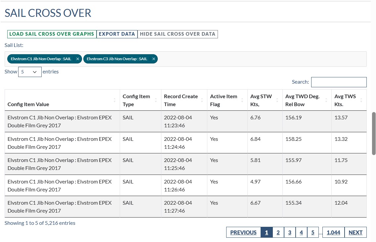This screenshot has height=242, width=376.
Task: Jump to page 5 of results
Action: click(x=313, y=232)
